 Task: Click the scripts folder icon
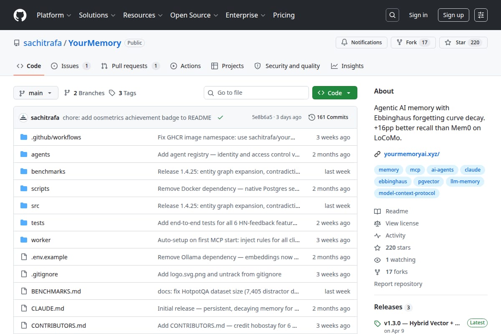(x=24, y=189)
